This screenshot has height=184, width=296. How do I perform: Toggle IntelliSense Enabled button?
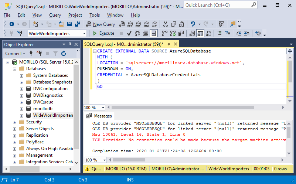click(154, 33)
